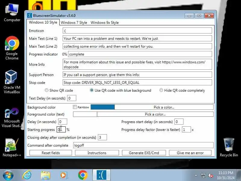Click Give me an error button
The width and height of the screenshot is (241, 181).
tap(190, 153)
